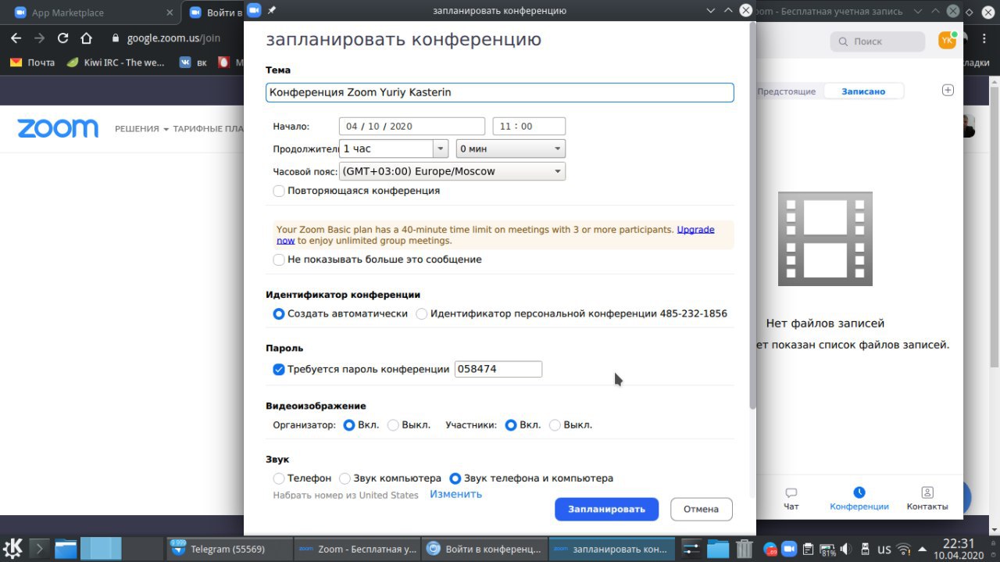Image resolution: width=1000 pixels, height=562 pixels.
Task: Expand the РЕШЕНИЯ menu on Zoom site
Action: click(x=141, y=129)
